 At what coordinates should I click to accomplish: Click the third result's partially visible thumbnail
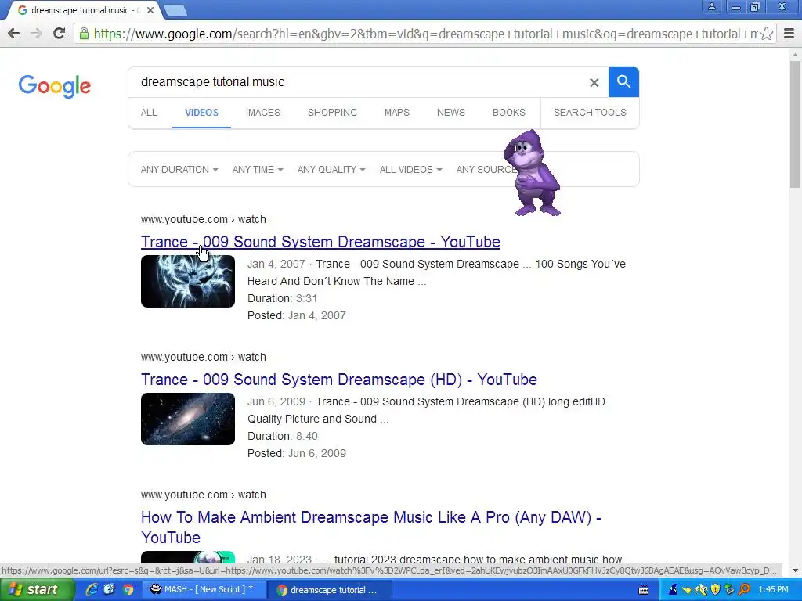point(188,557)
